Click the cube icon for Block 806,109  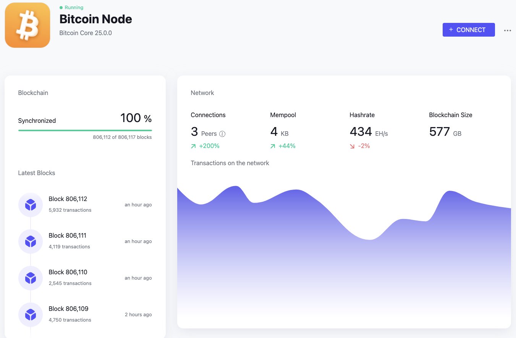coord(31,315)
